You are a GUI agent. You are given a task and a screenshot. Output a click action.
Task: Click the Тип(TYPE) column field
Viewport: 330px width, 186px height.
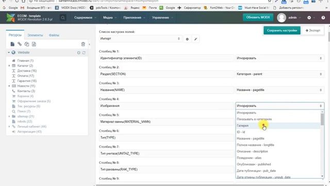tap(167, 138)
